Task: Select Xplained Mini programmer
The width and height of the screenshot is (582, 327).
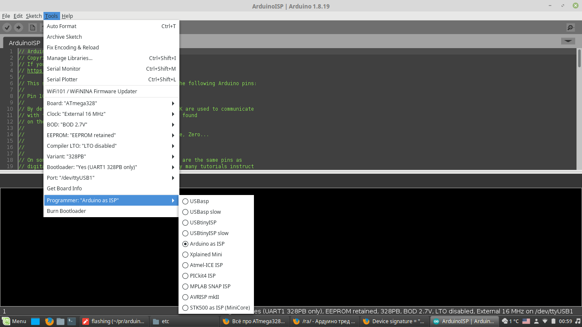Action: click(216, 254)
